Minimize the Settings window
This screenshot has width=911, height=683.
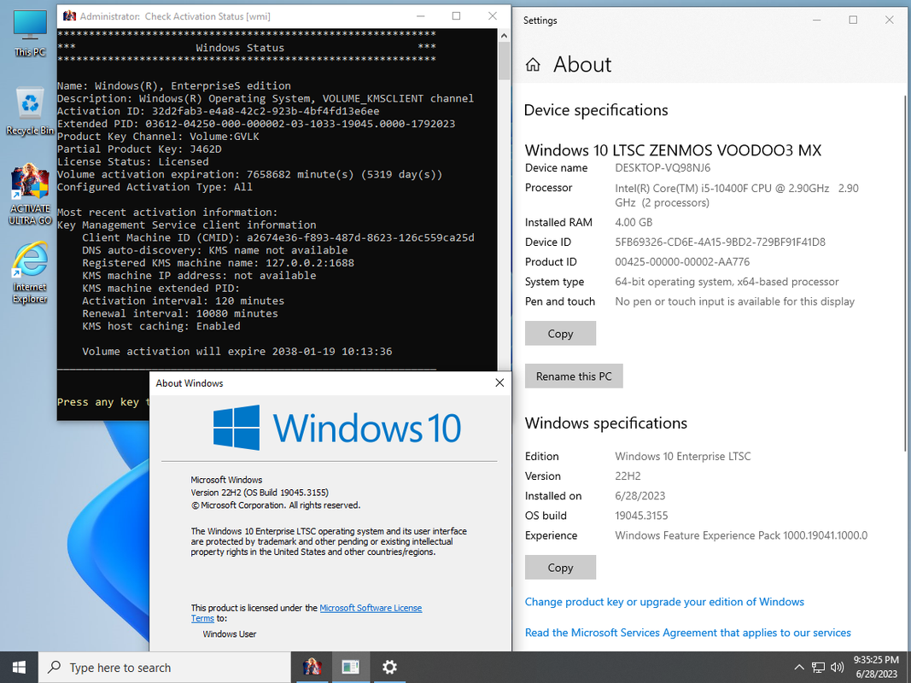(x=817, y=20)
